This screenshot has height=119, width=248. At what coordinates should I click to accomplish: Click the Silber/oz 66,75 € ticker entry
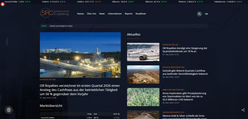pyautogui.click(x=156, y=2)
